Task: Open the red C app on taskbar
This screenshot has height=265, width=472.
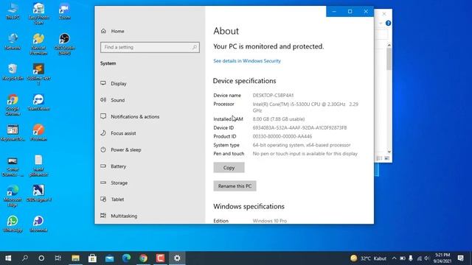Action: [161, 258]
